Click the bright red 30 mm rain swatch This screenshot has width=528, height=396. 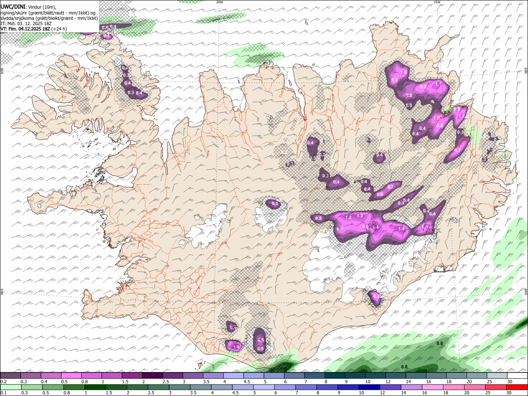[x=517, y=387]
